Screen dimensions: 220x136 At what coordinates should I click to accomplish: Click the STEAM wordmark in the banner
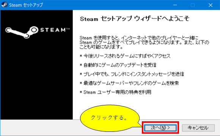(53, 30)
